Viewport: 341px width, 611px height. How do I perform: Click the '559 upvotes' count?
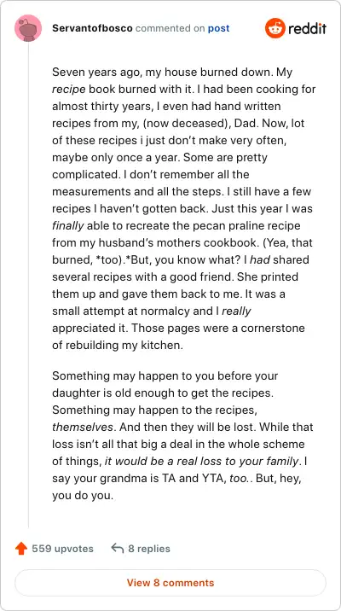click(63, 549)
